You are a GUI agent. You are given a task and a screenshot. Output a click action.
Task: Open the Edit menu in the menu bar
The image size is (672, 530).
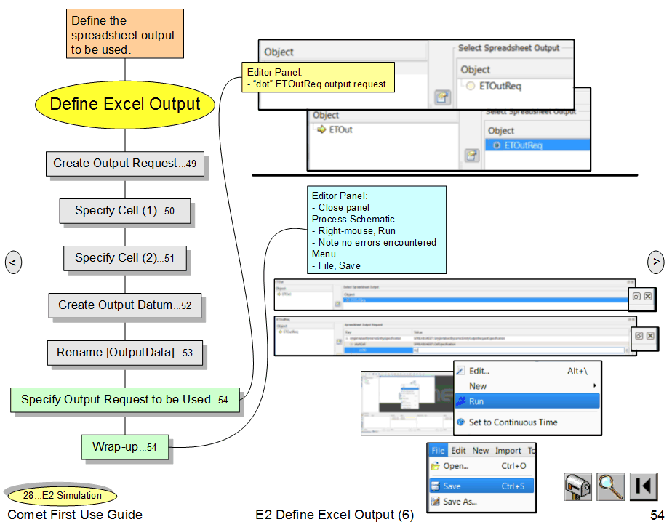pos(458,450)
